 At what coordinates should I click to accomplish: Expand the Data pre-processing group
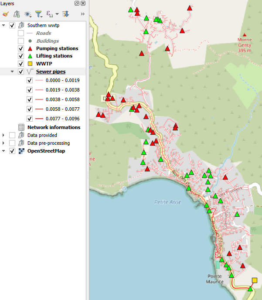pos(4,143)
